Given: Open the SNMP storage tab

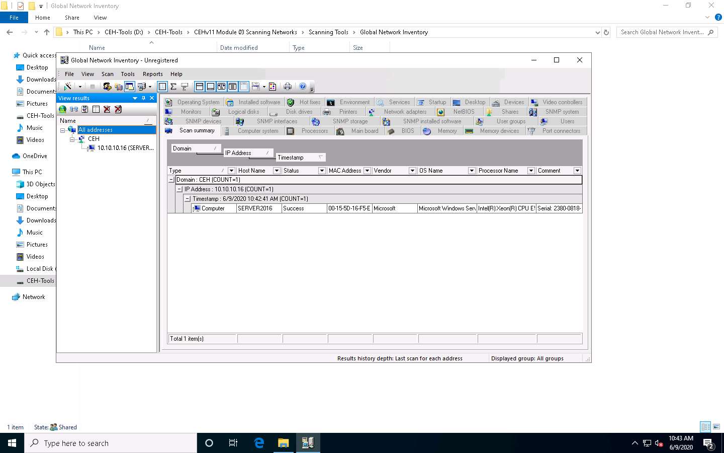Looking at the screenshot, I should [344, 121].
